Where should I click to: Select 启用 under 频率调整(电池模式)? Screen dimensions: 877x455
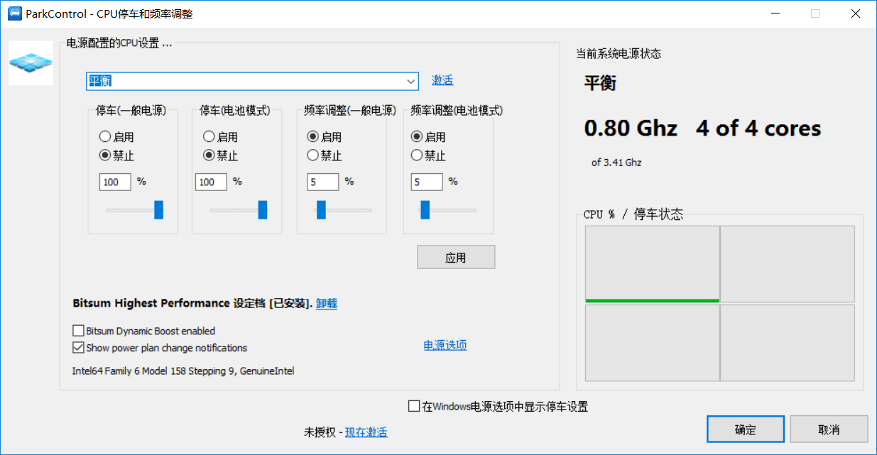point(417,137)
